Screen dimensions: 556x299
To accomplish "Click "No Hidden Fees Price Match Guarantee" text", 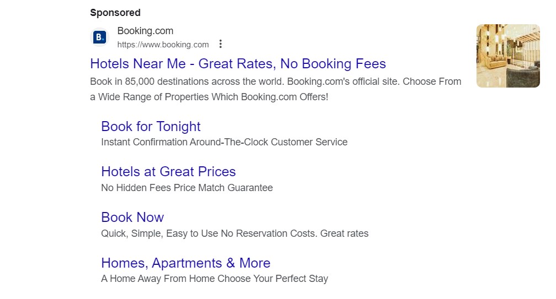I will (187, 188).
